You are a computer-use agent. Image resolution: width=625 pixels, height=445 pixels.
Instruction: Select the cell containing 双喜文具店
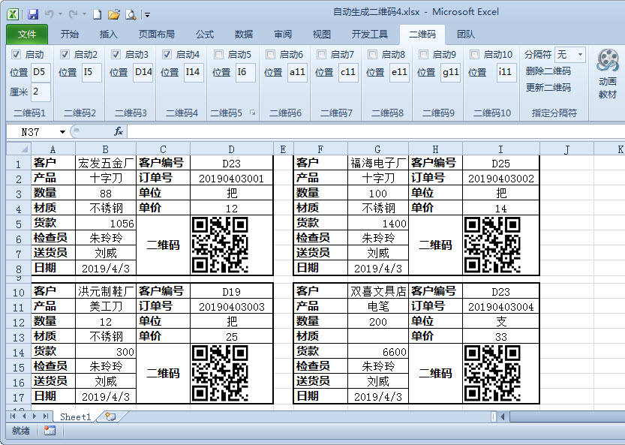[378, 291]
